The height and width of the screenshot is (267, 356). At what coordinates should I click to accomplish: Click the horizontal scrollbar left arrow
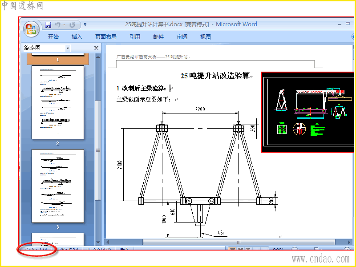click(x=108, y=242)
